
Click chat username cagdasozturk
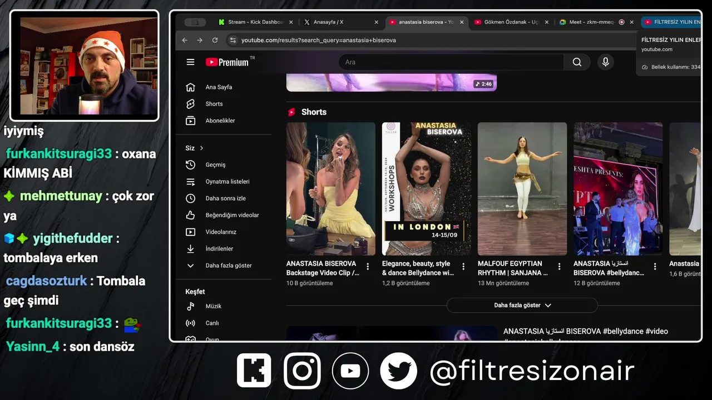pos(46,281)
